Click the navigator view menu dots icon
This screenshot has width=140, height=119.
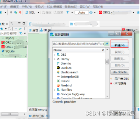tap(24, 29)
